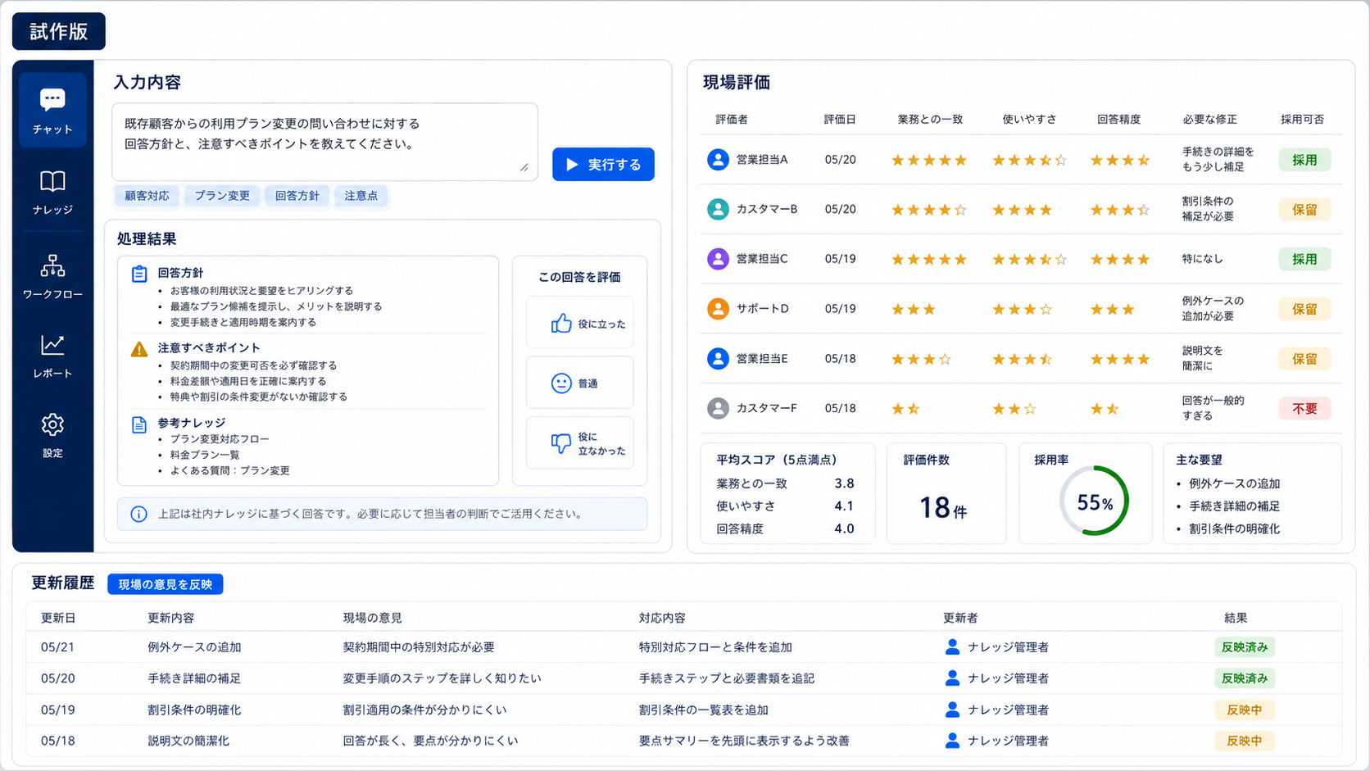Rate the answer 普通 neutral face

pyautogui.click(x=579, y=383)
